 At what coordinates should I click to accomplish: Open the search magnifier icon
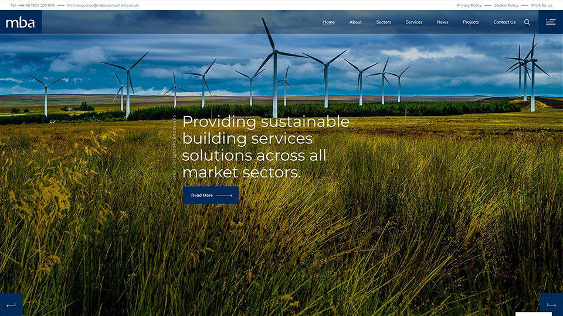tap(527, 22)
